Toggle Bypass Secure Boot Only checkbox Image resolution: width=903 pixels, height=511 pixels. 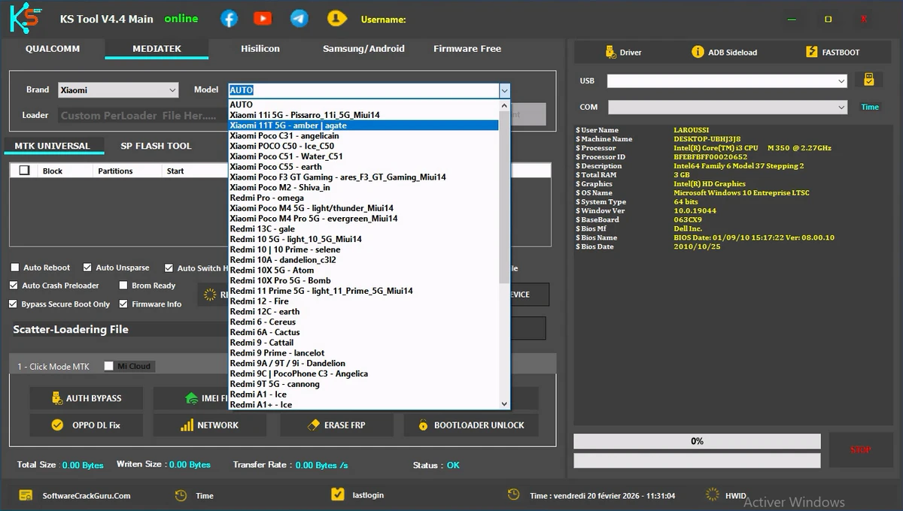pyautogui.click(x=14, y=304)
